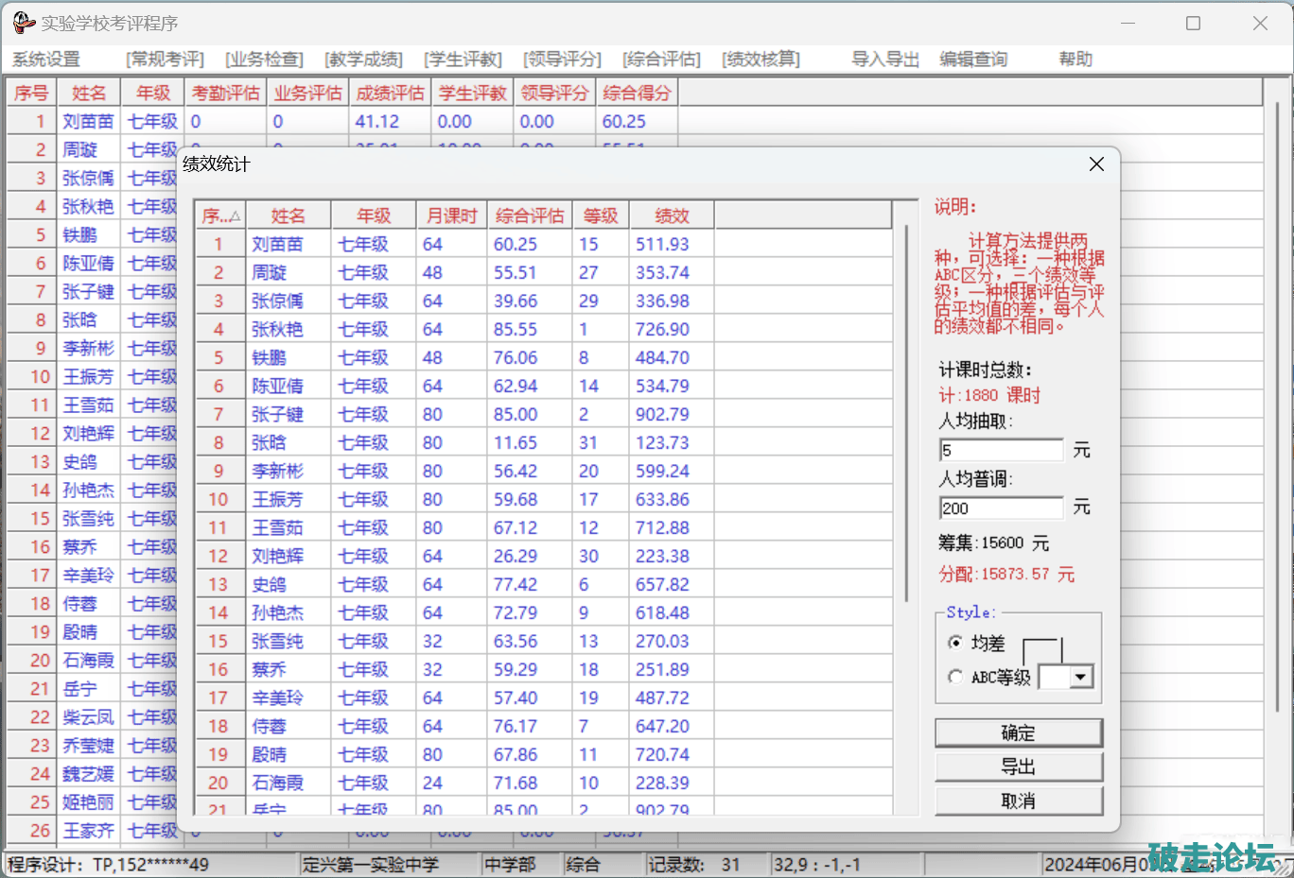
Task: Select the 均差 radio option
Action: pos(955,643)
